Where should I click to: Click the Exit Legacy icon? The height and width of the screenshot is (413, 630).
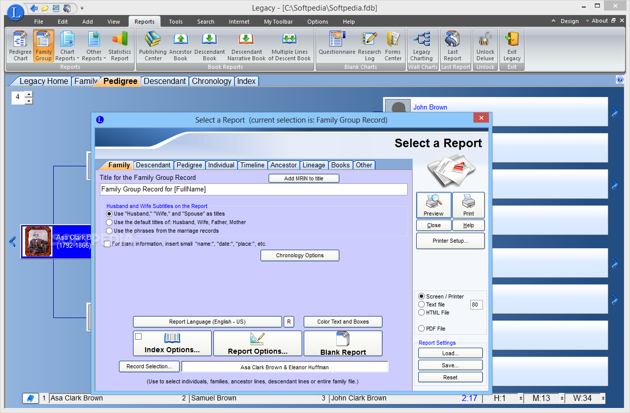pyautogui.click(x=512, y=46)
